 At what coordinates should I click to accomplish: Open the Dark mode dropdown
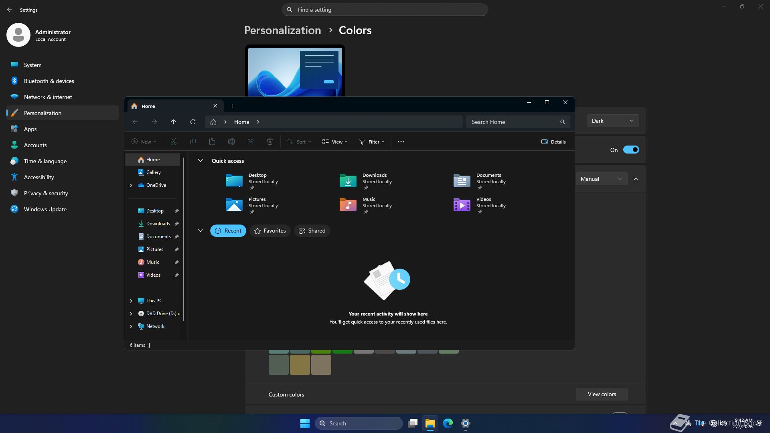point(612,121)
